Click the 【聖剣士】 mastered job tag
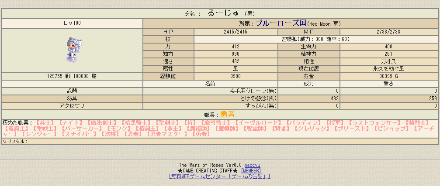 (168, 123)
